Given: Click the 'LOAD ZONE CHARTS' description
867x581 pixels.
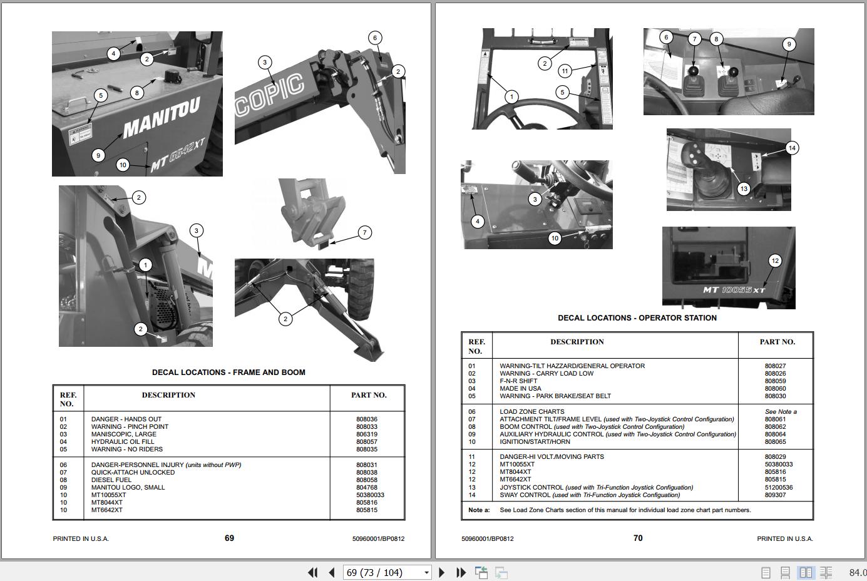Looking at the screenshot, I should pyautogui.click(x=532, y=412).
